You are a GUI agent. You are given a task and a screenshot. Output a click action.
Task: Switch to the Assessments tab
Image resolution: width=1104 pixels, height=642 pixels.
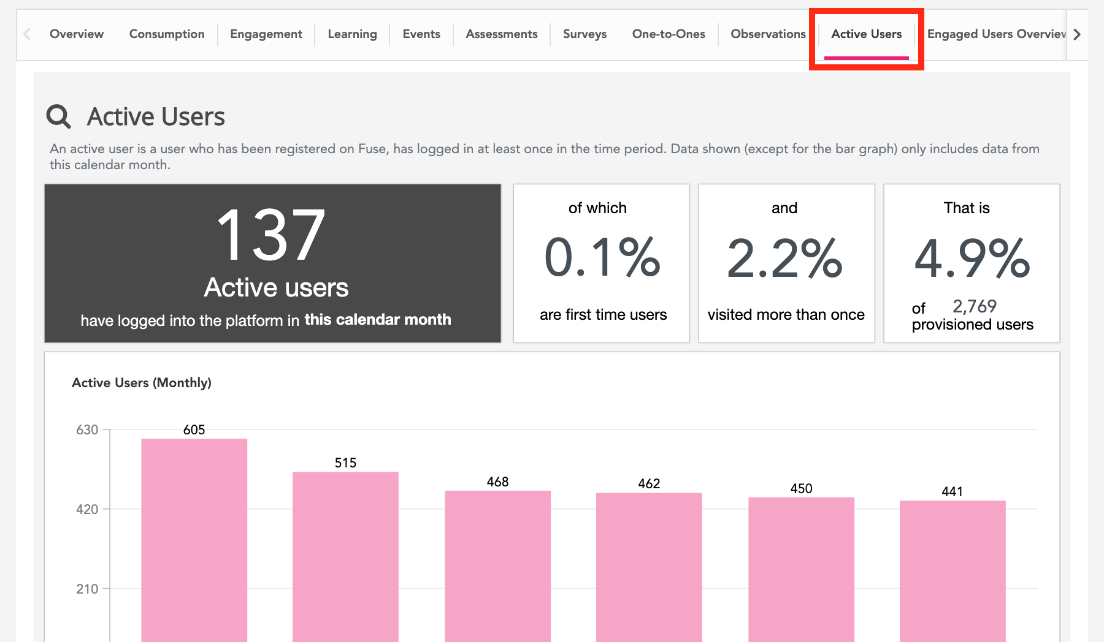point(501,34)
